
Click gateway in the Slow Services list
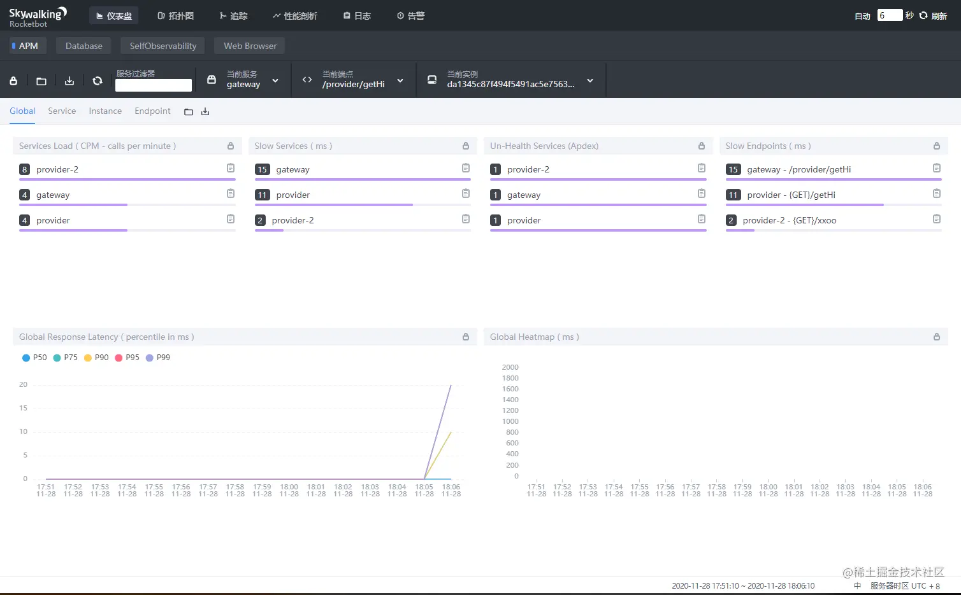[x=293, y=169]
